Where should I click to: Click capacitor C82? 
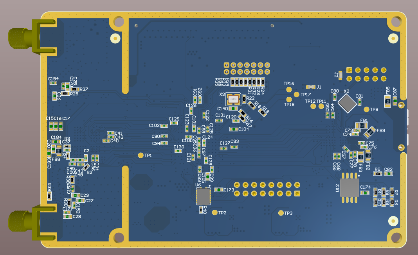(388, 174)
